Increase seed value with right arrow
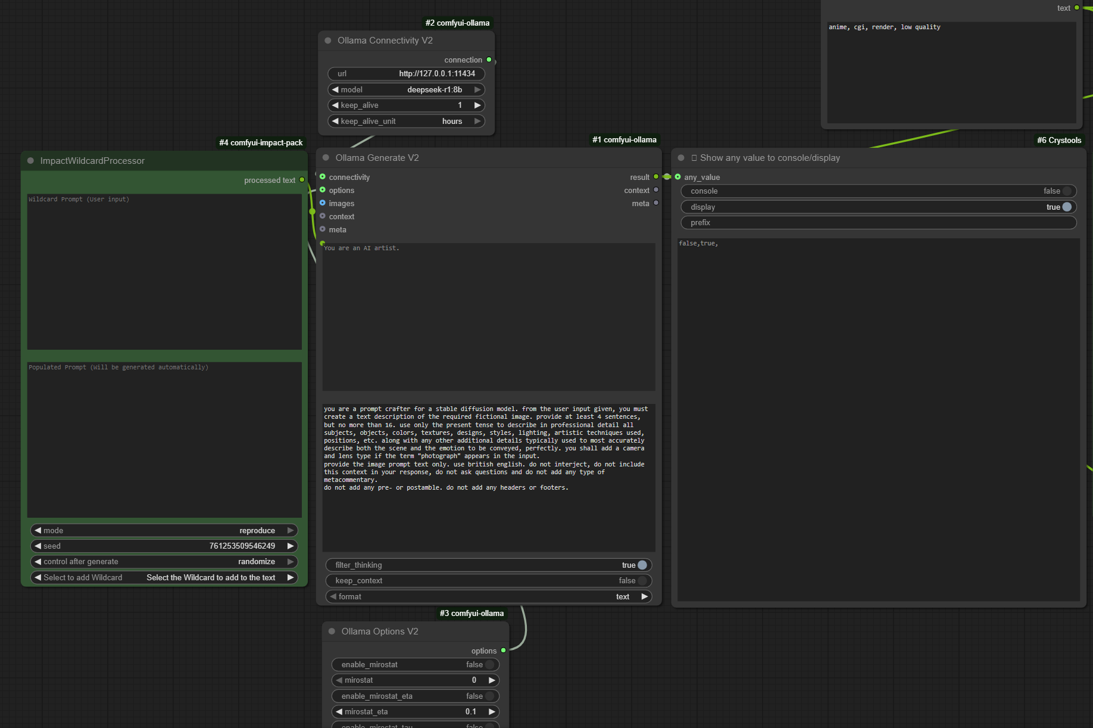 click(x=291, y=546)
